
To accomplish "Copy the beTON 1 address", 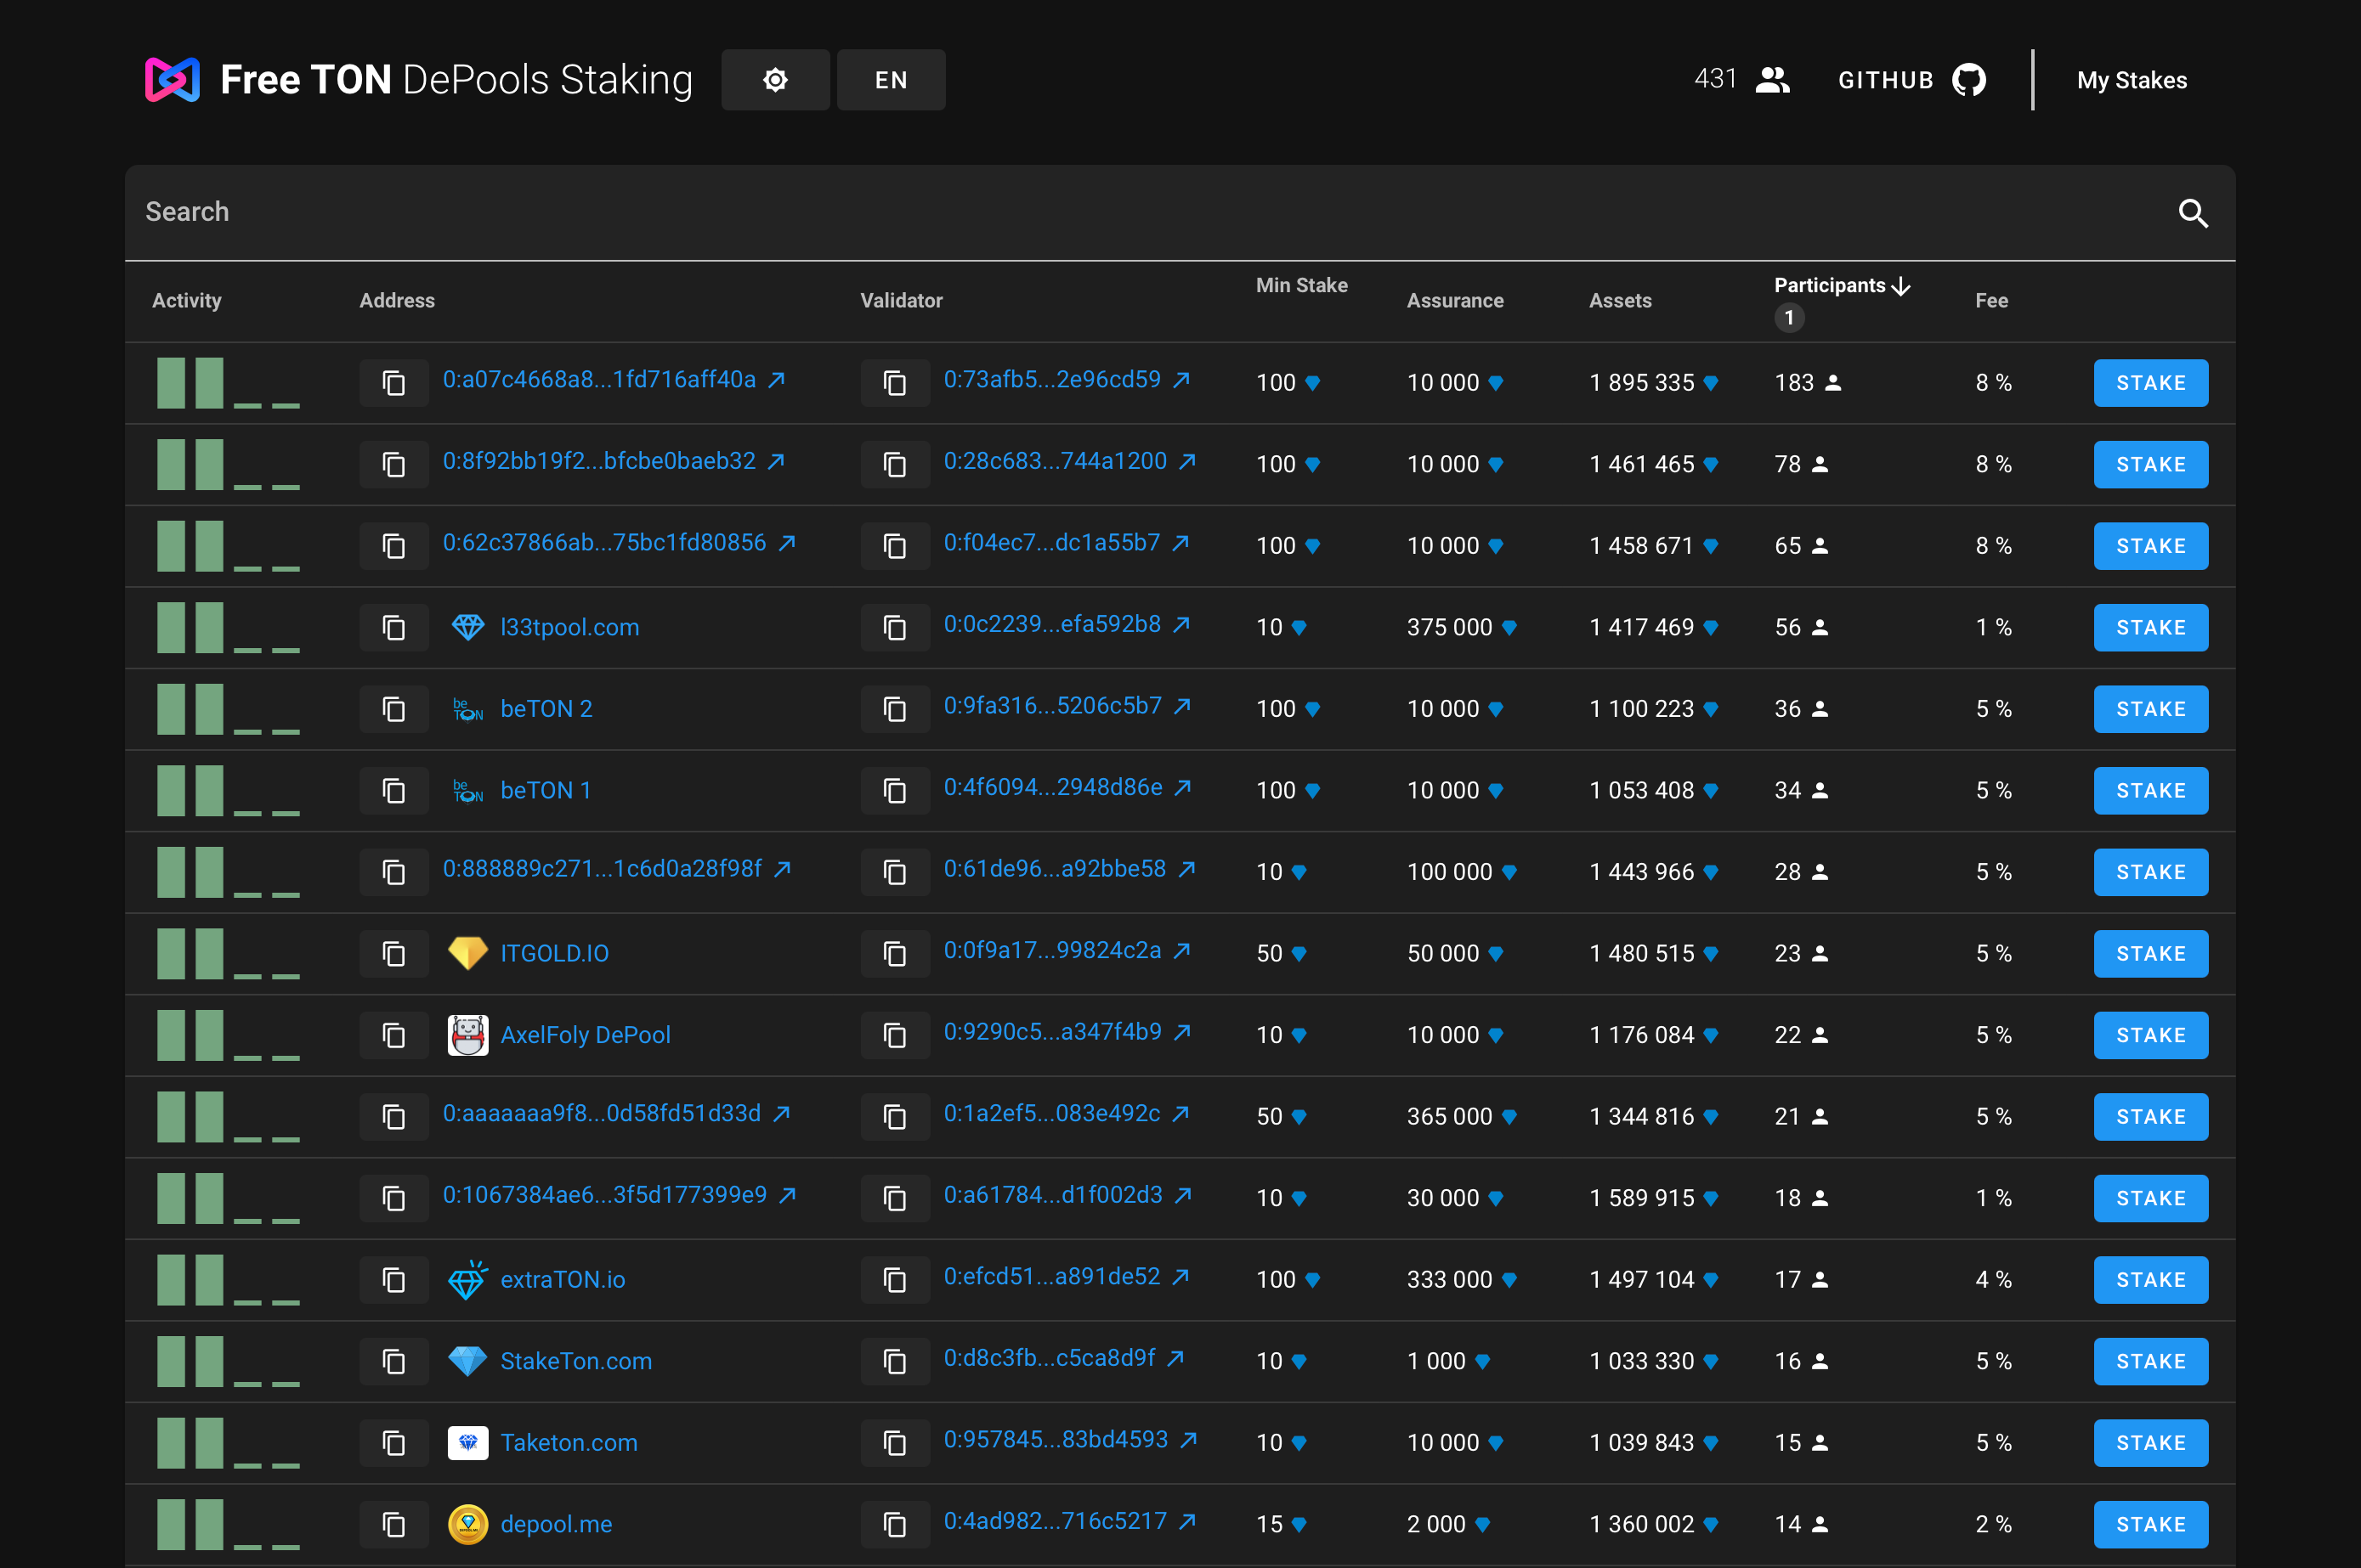I will coord(394,791).
